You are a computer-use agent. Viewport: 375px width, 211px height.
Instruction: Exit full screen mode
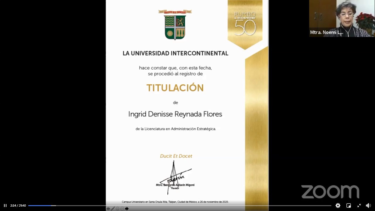[359, 206]
